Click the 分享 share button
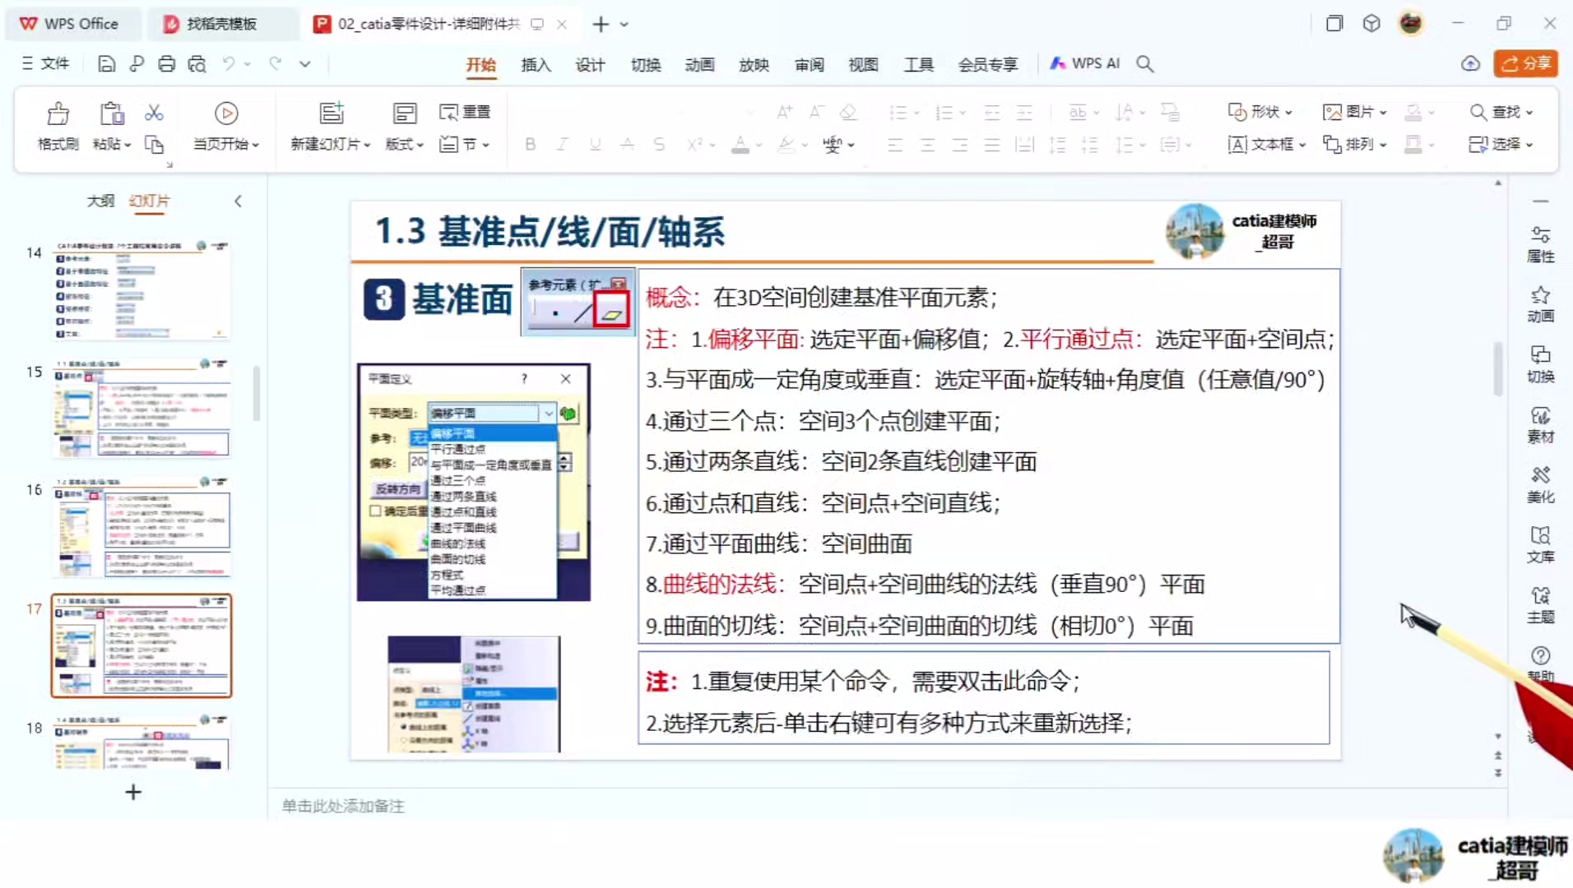Screen dimensions: 1573x888 coord(1526,63)
